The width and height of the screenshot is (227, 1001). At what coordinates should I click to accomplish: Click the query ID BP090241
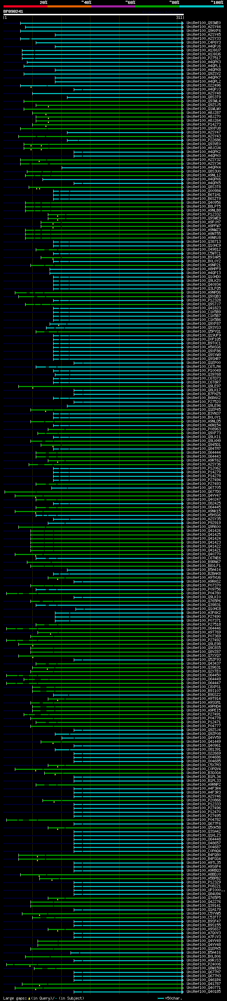[x=13, y=12]
